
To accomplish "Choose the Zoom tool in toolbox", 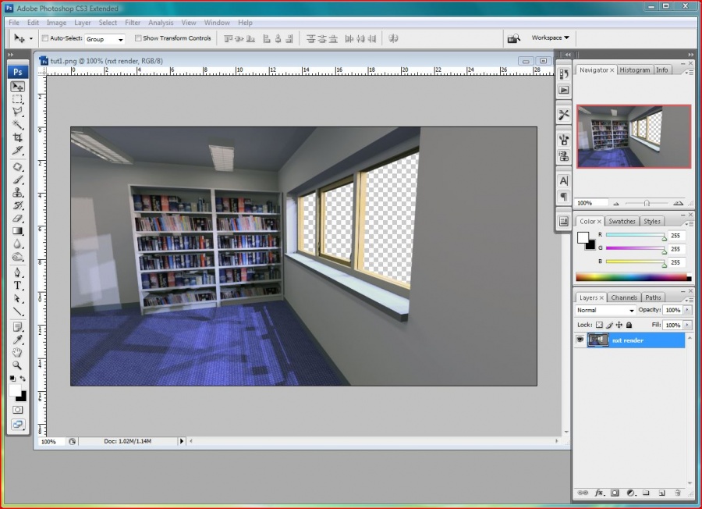I will coord(17,365).
